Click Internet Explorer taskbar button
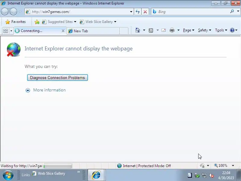This screenshot has width=241, height=181. coord(96,175)
